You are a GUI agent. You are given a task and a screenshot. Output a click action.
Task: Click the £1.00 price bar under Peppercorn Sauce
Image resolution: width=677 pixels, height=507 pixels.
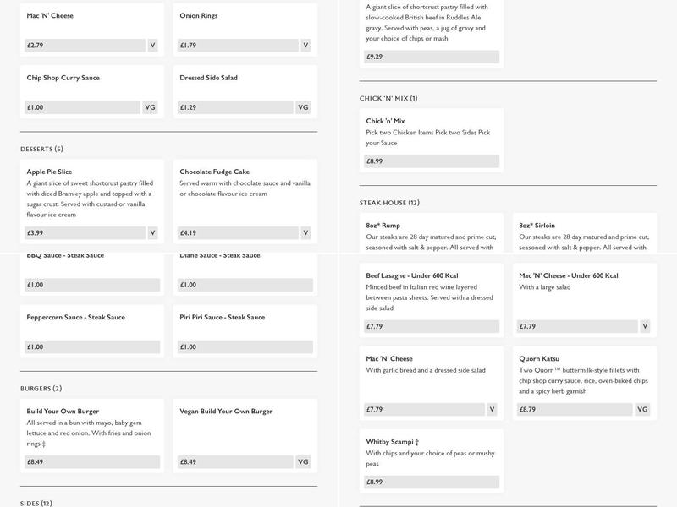coord(93,347)
